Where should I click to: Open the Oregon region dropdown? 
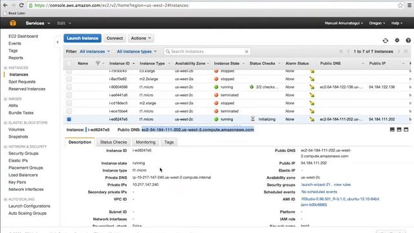click(376, 23)
